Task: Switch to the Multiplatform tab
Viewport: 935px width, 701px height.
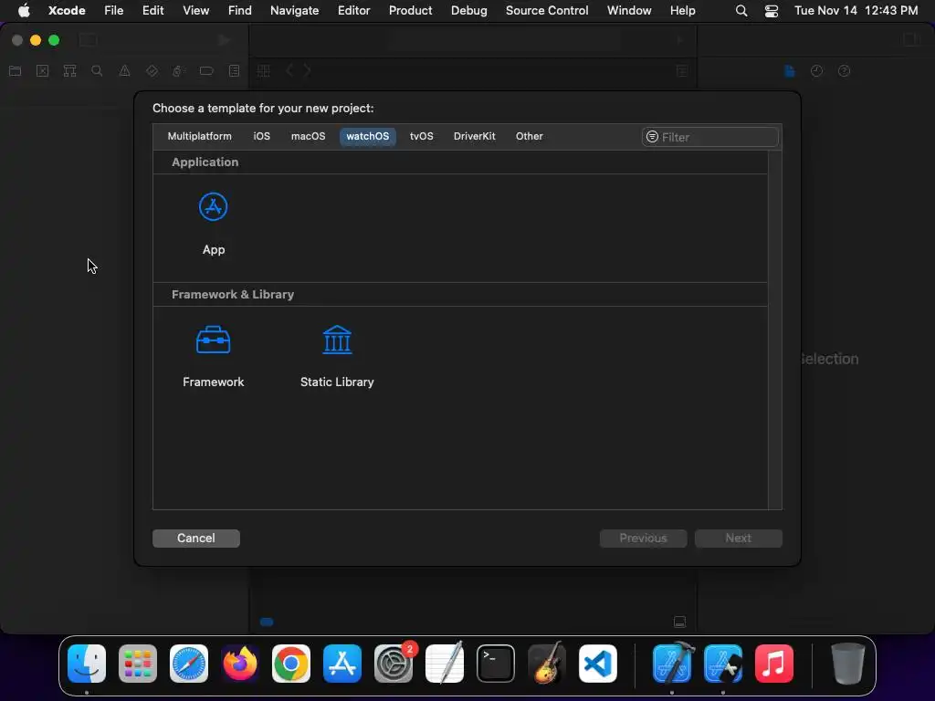Action: [x=199, y=136]
